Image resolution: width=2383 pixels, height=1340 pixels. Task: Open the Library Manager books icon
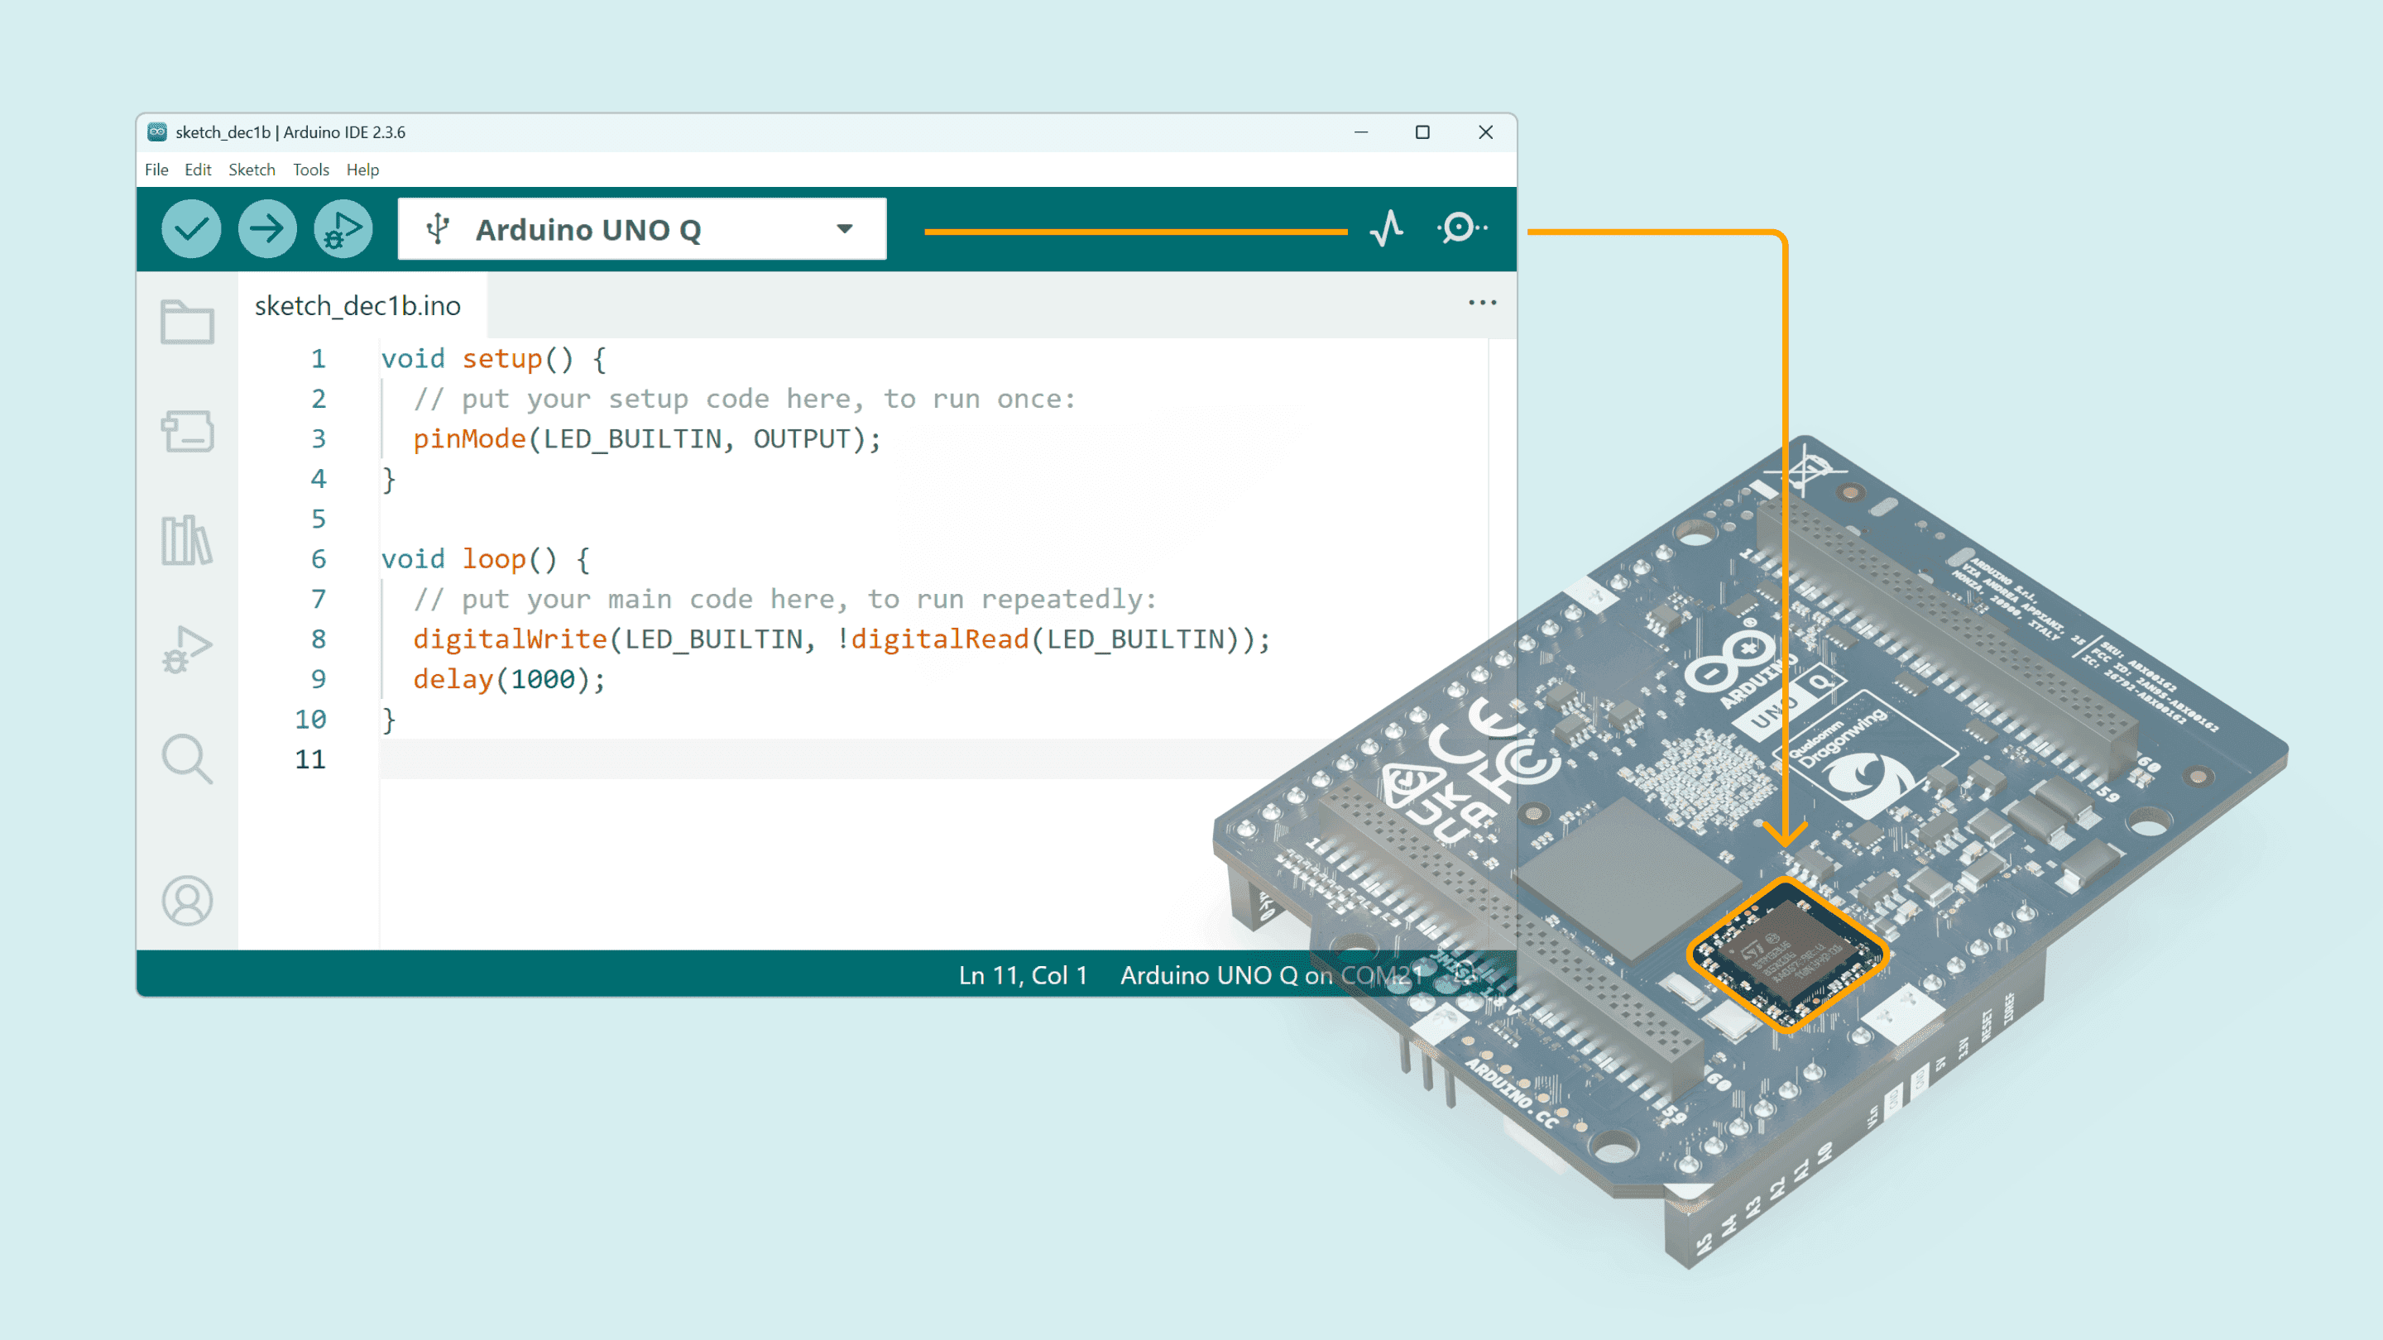click(x=187, y=540)
